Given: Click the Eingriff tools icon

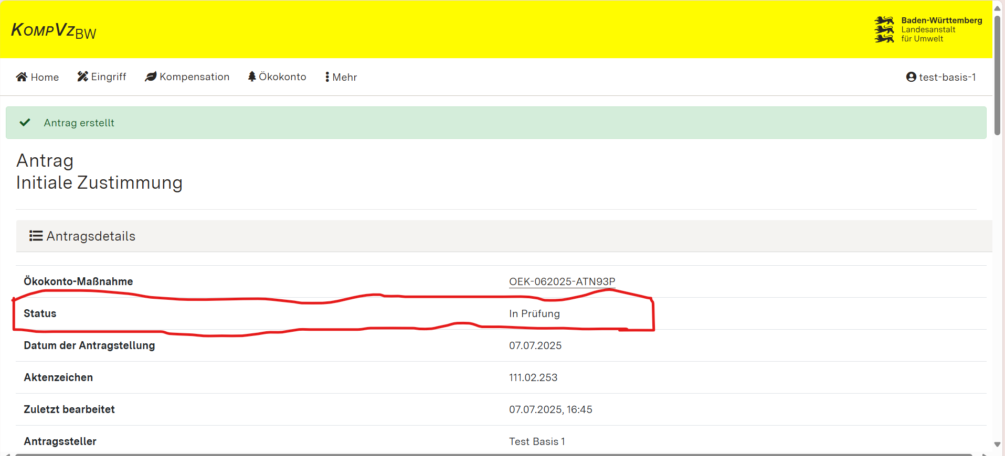Looking at the screenshot, I should (82, 77).
